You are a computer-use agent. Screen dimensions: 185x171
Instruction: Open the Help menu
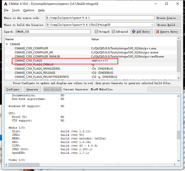[41, 10]
